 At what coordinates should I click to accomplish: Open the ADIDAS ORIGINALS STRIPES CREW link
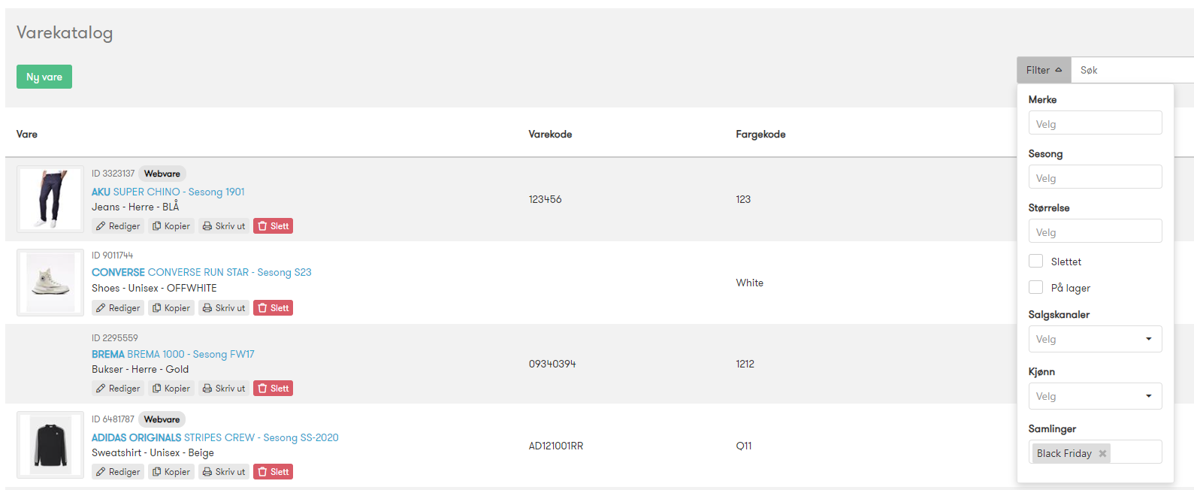pyautogui.click(x=215, y=437)
